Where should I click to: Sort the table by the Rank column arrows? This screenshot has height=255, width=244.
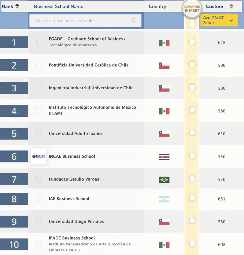pyautogui.click(x=17, y=6)
